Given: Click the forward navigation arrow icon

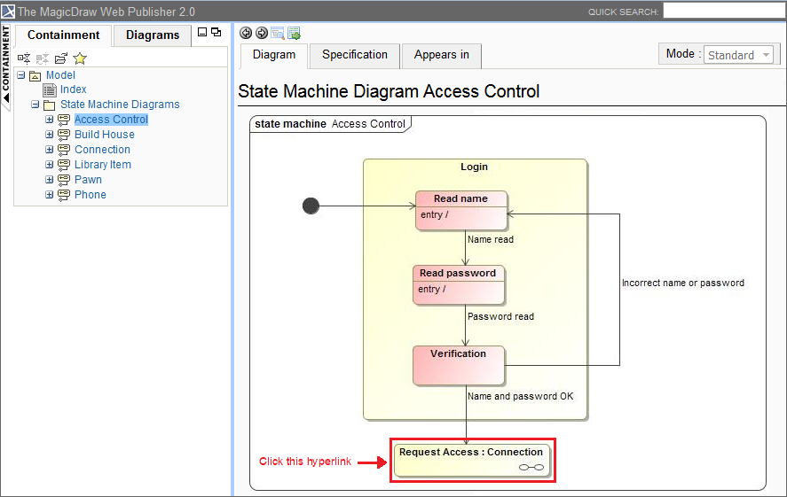Looking at the screenshot, I should (262, 33).
